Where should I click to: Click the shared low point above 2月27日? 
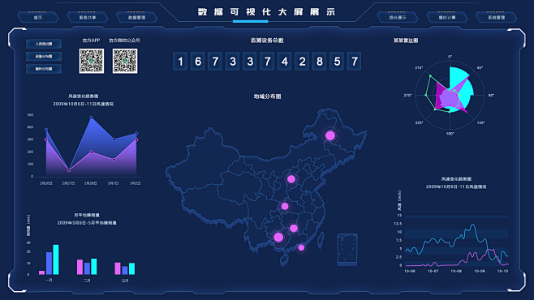69,169
